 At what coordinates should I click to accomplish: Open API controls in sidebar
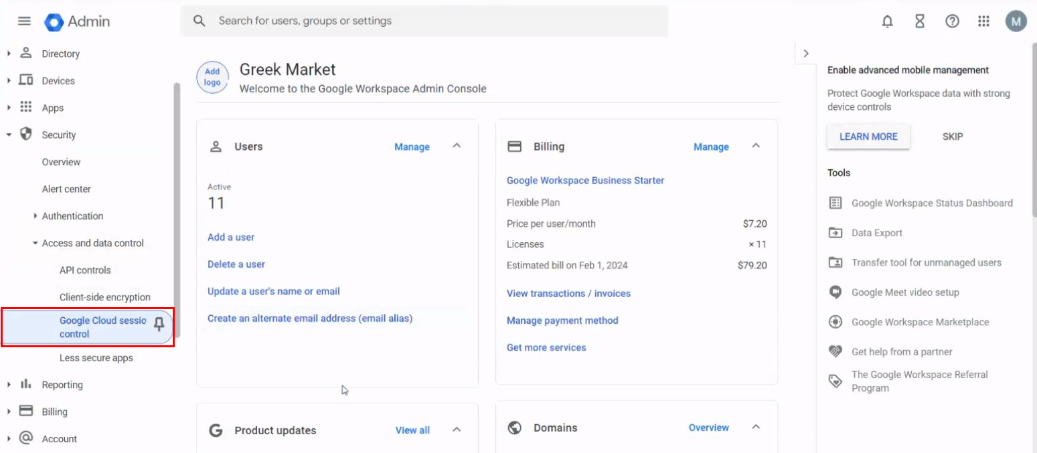[x=85, y=270]
